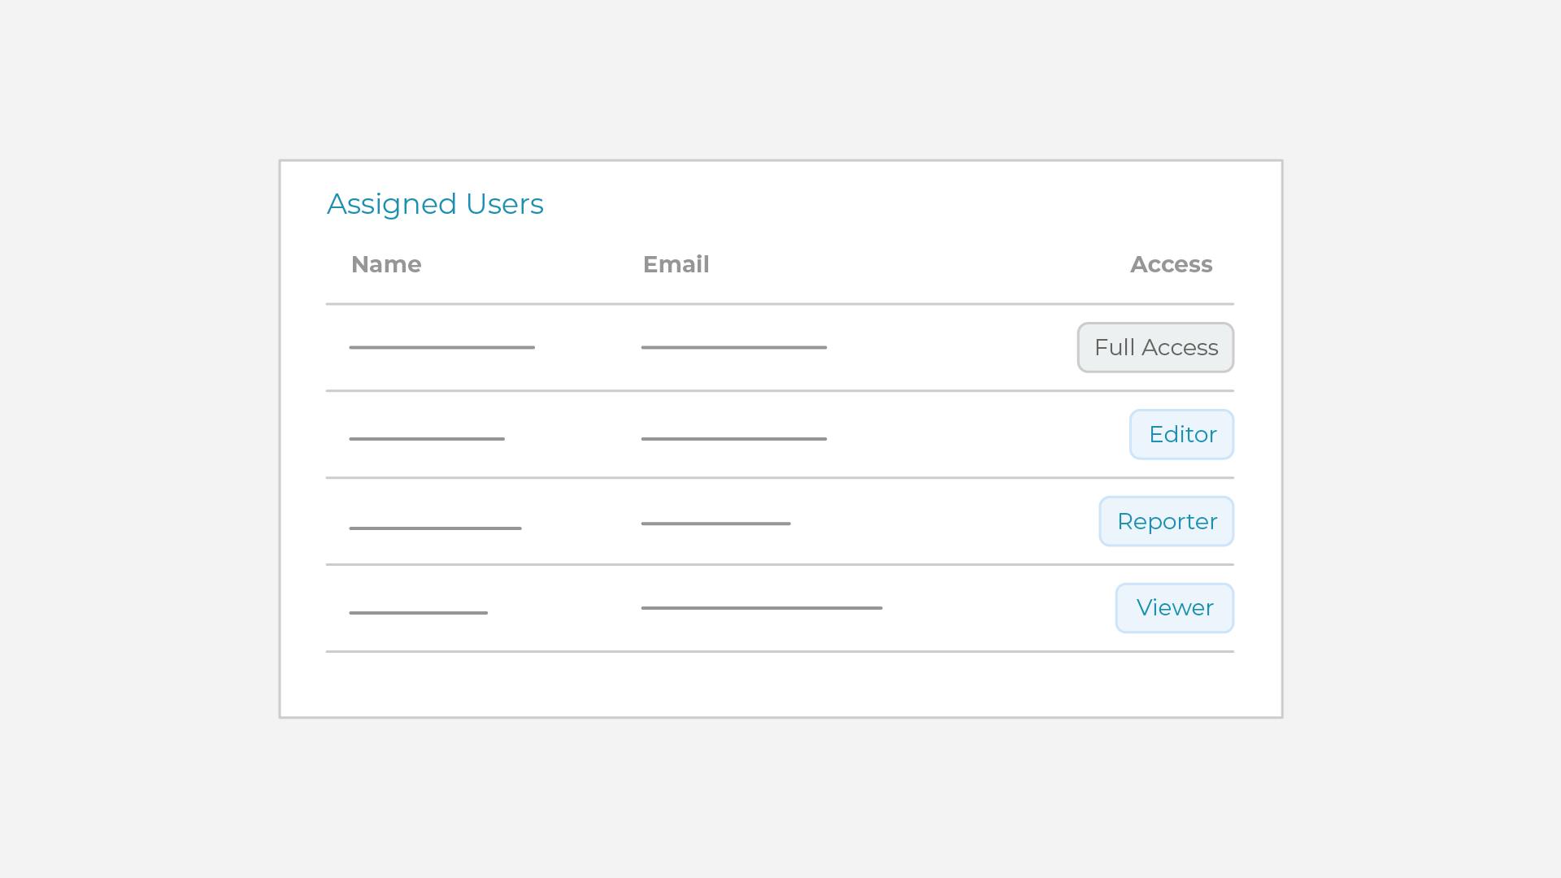Image resolution: width=1561 pixels, height=878 pixels.
Task: Click the blank space in the Reporter row
Action: [943, 522]
